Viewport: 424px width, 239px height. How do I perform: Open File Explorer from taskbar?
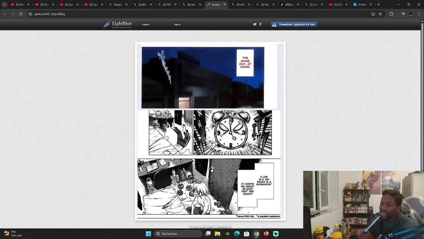(217, 234)
